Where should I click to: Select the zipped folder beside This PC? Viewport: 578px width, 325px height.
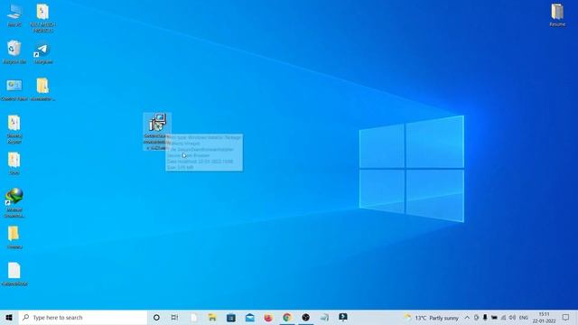pyautogui.click(x=42, y=18)
